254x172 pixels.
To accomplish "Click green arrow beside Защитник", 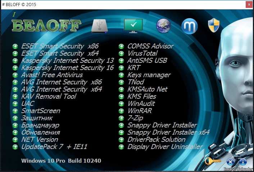I will click(x=15, y=118).
